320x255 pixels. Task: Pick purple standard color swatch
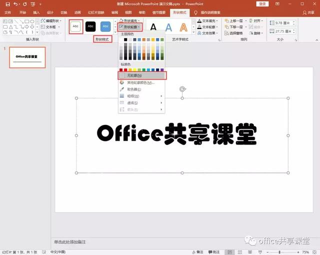[162, 70]
